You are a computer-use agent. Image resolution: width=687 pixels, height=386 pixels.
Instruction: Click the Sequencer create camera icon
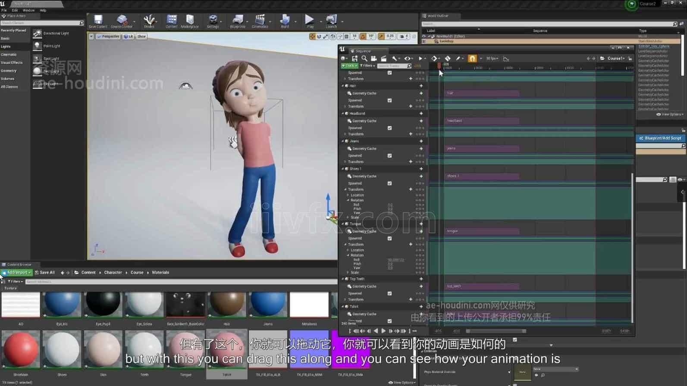[x=374, y=58]
